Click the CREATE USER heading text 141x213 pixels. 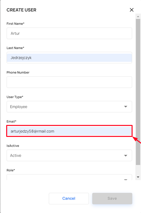21,10
